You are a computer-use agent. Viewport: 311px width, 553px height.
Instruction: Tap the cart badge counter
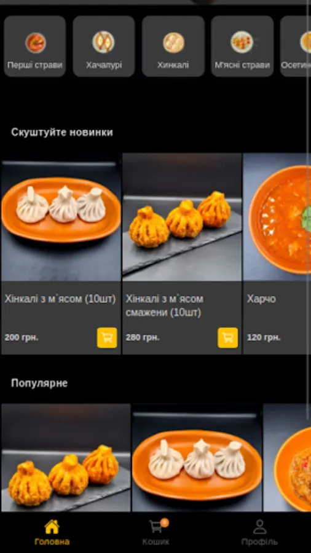pos(164,522)
